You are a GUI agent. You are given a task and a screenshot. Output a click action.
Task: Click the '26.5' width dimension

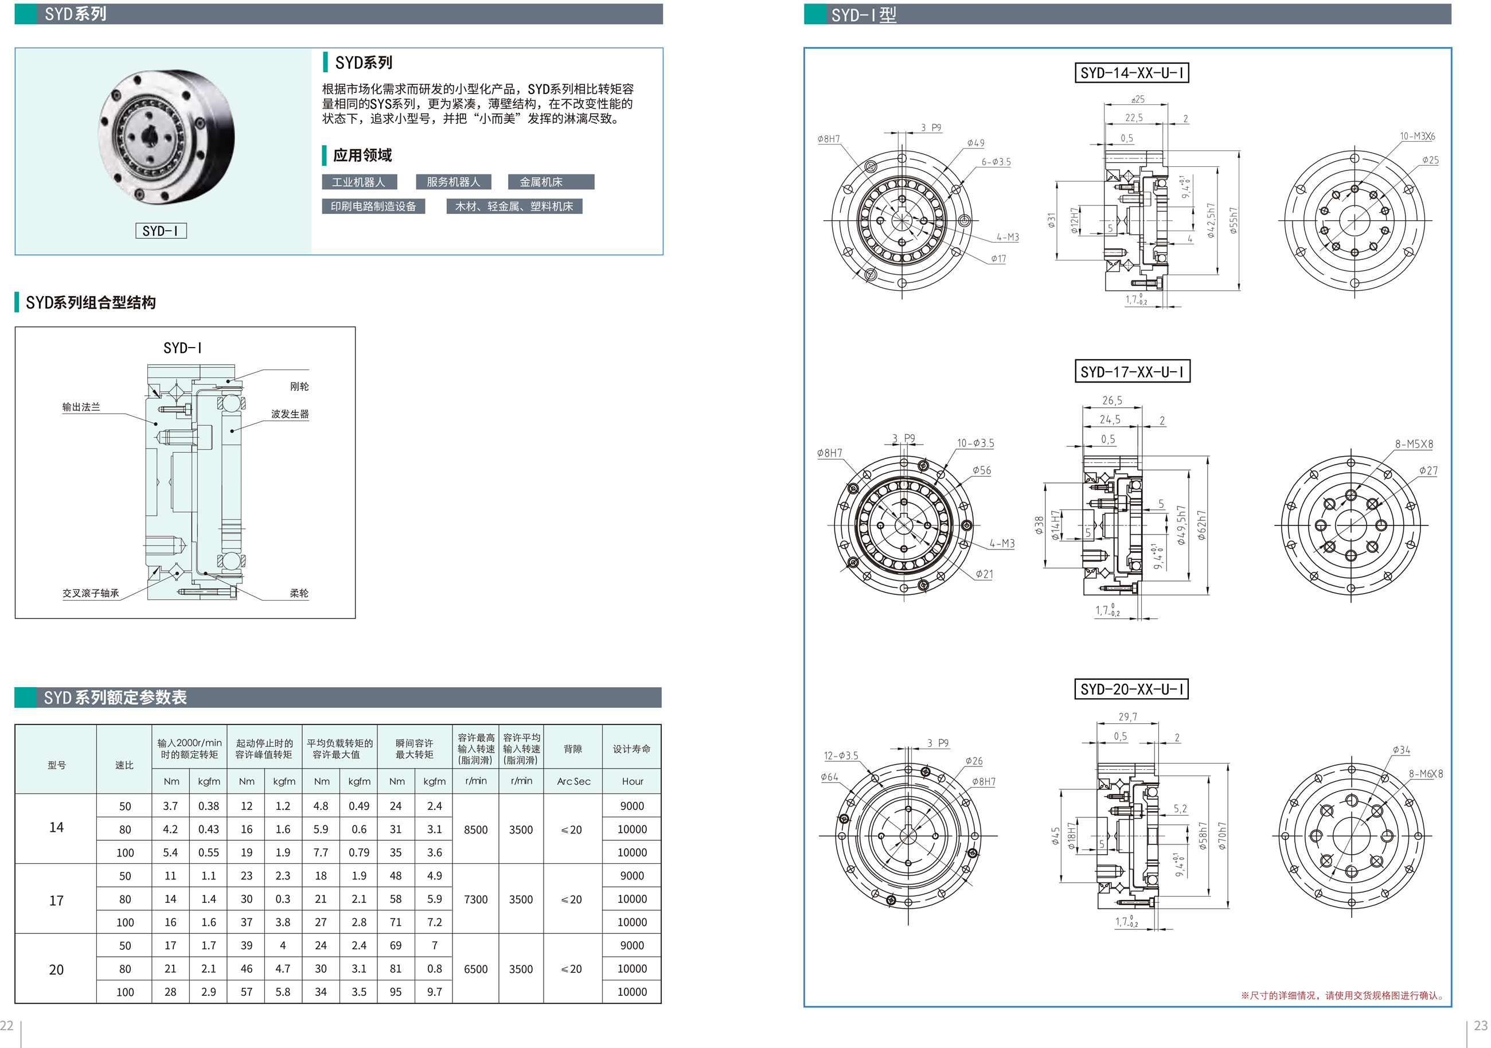point(1112,400)
